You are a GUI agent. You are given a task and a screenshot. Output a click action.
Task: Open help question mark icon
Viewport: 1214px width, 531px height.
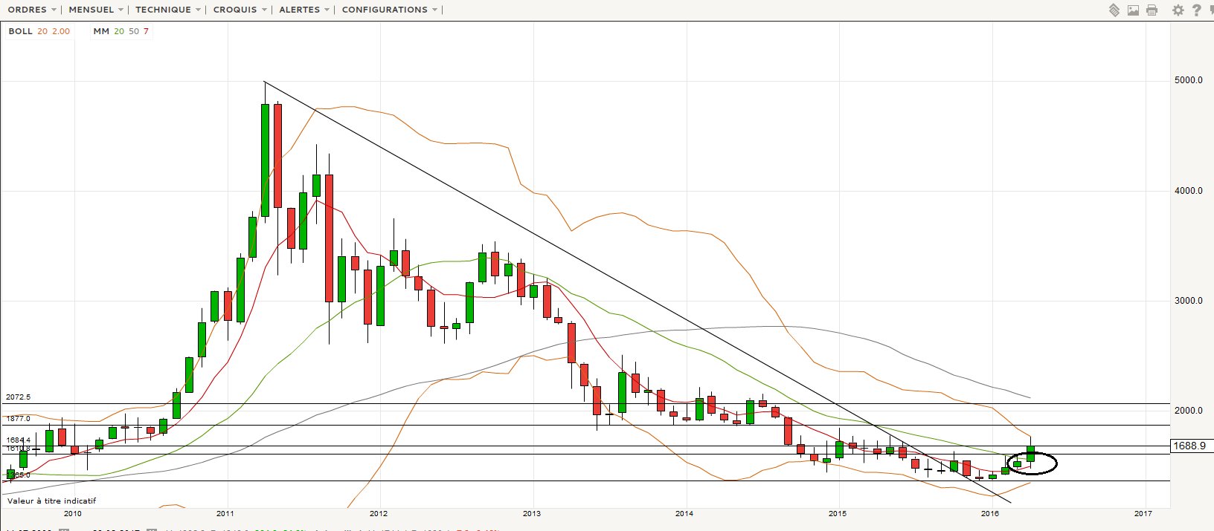pyautogui.click(x=1197, y=10)
